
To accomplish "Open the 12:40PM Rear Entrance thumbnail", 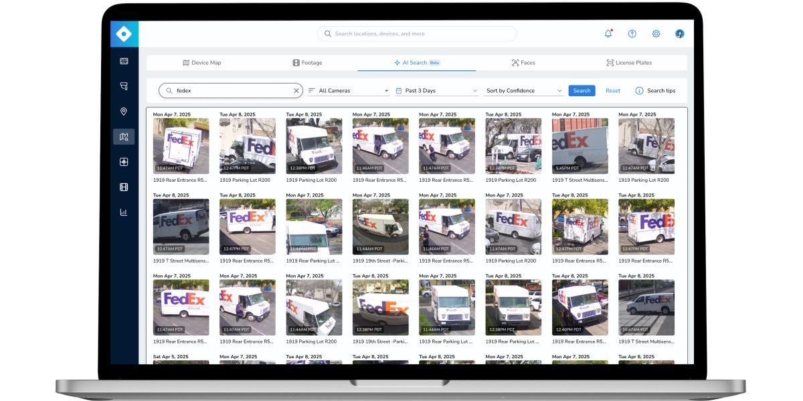I will pyautogui.click(x=580, y=307).
